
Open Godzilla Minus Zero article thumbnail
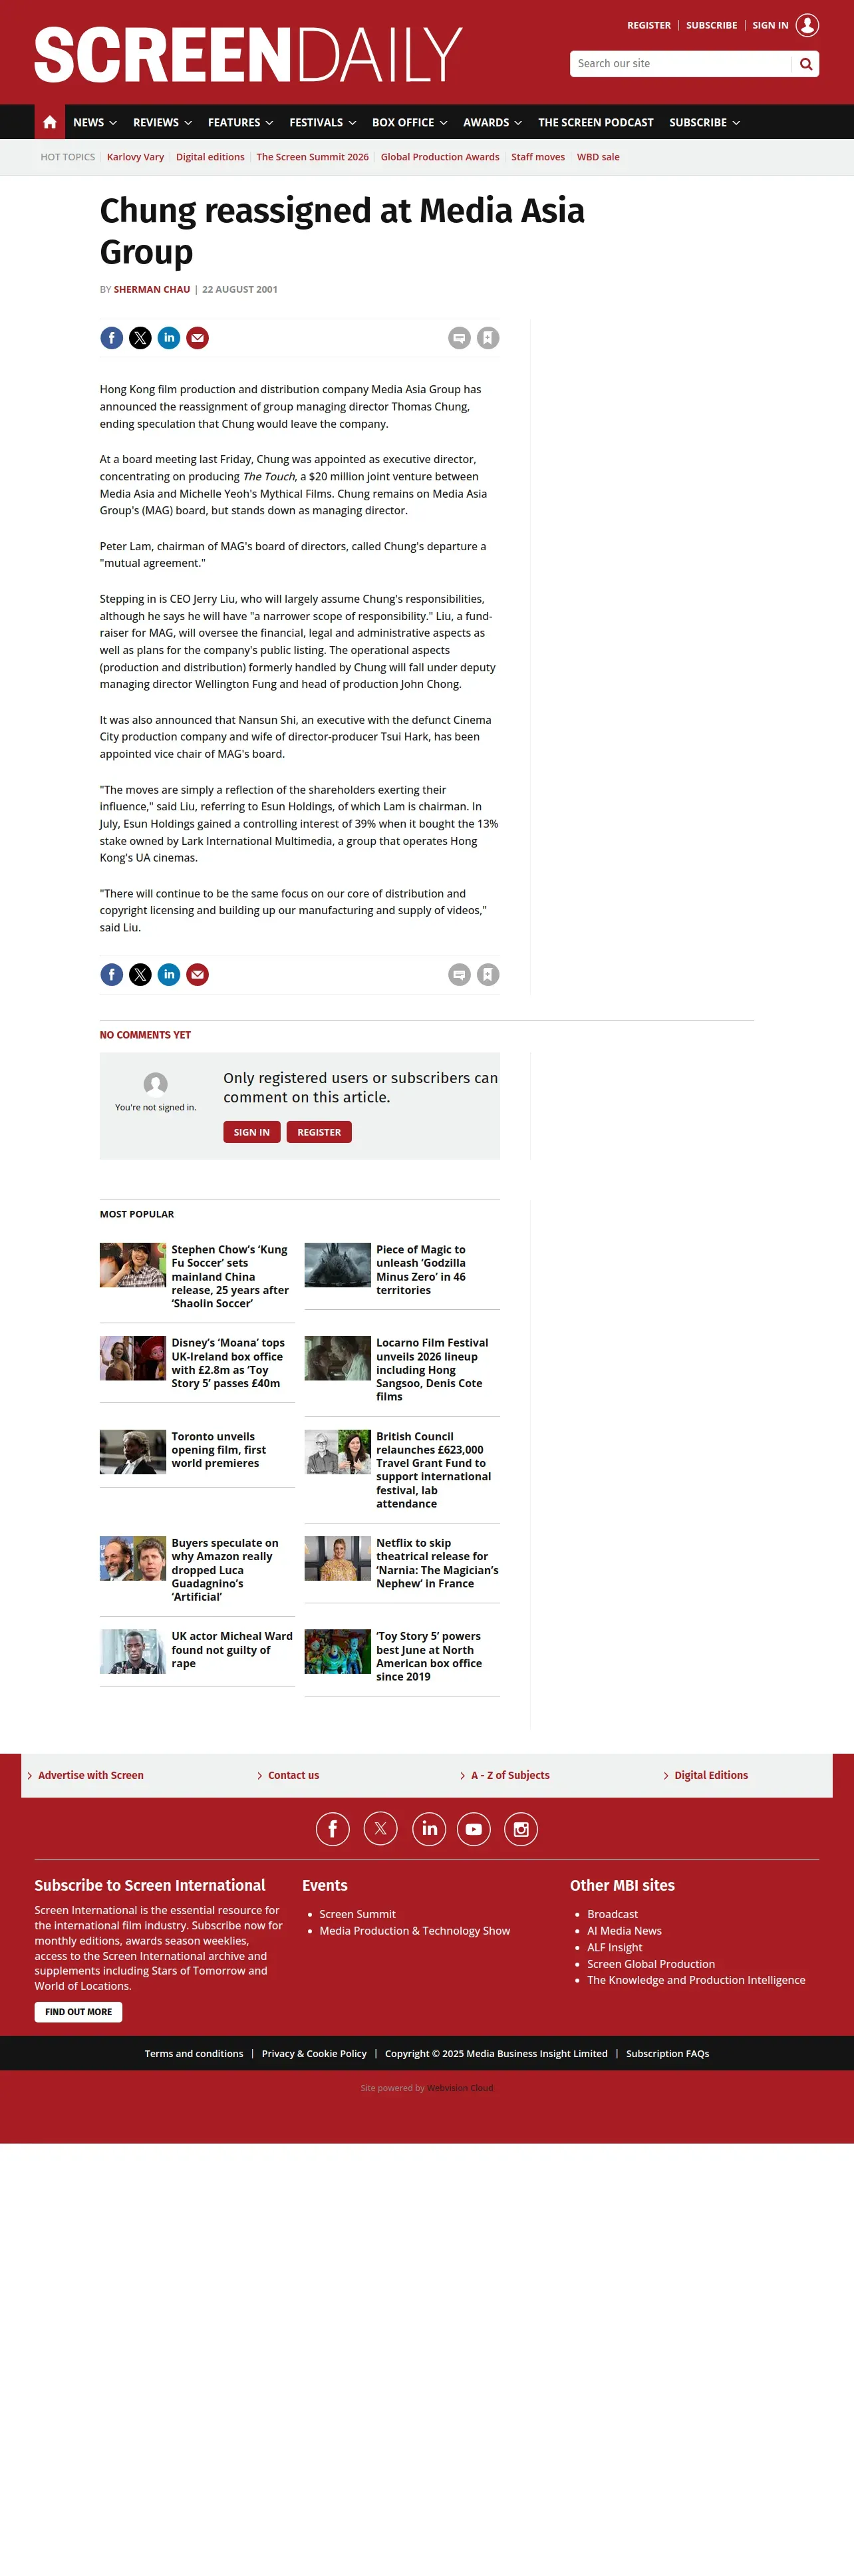pos(337,1265)
